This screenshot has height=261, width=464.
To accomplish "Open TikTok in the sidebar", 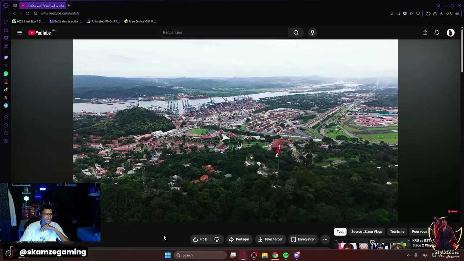I will [x=6, y=90].
